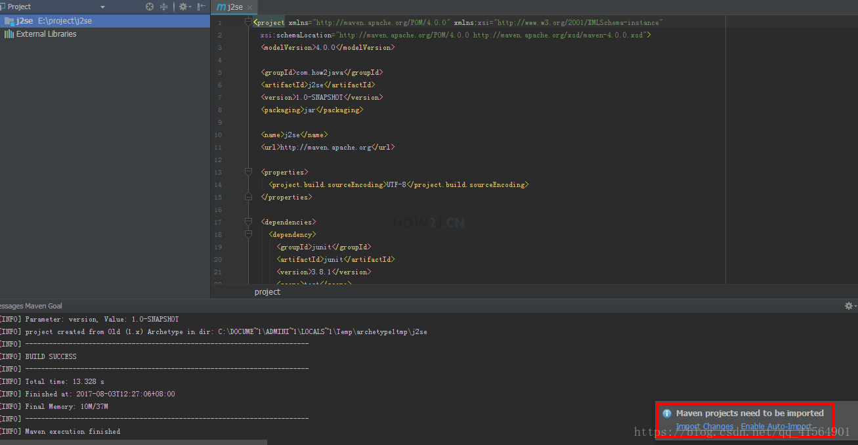The height and width of the screenshot is (445, 858).
Task: Click the Total time 13.328 s log line
Action: tap(52, 381)
